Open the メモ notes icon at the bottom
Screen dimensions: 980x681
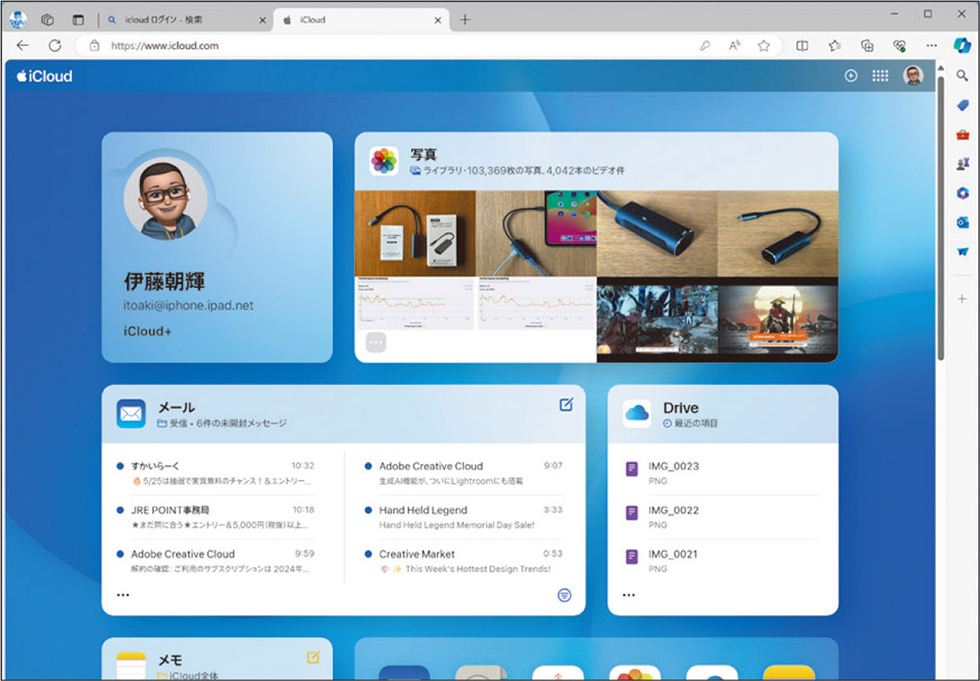pos(130,664)
